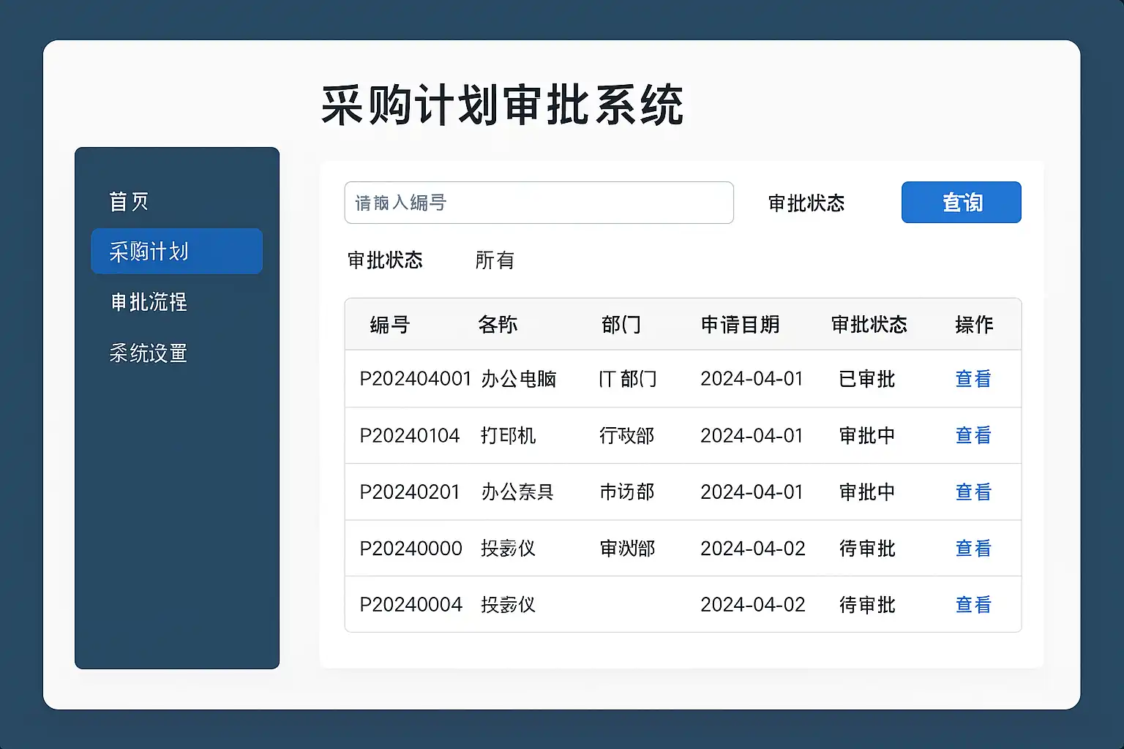The height and width of the screenshot is (749, 1124).
Task: Open 系统设置 from the sidebar
Action: [149, 353]
